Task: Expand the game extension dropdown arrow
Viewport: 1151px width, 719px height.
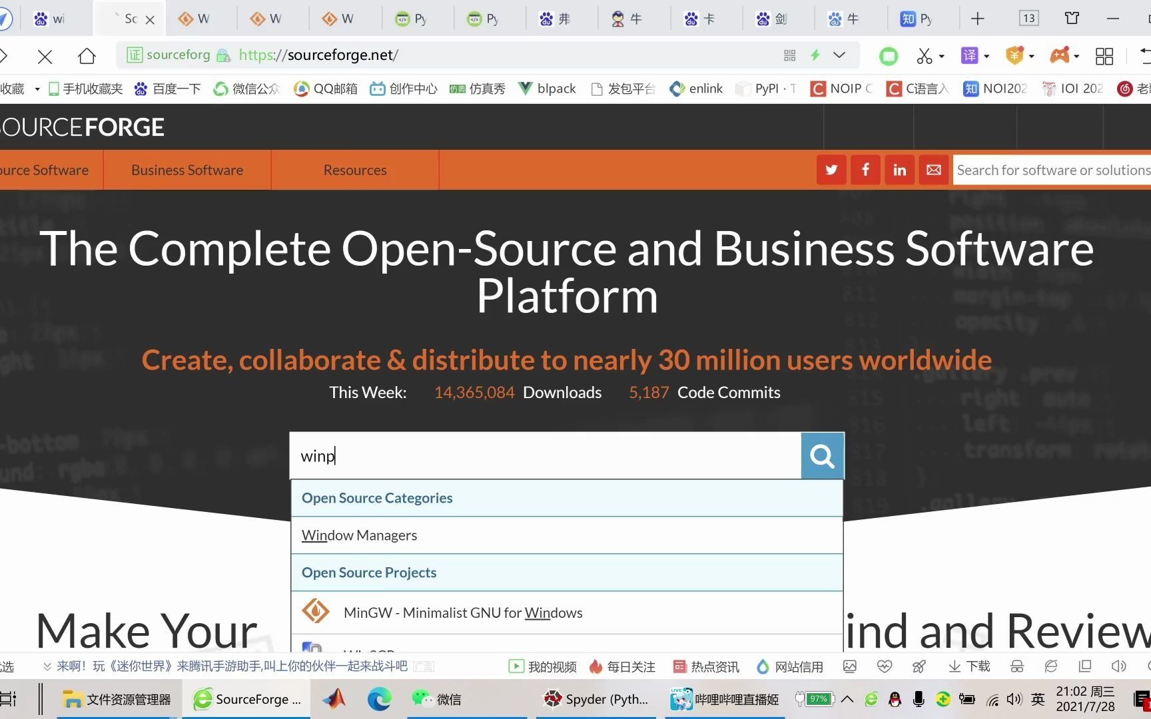Action: (x=1076, y=57)
